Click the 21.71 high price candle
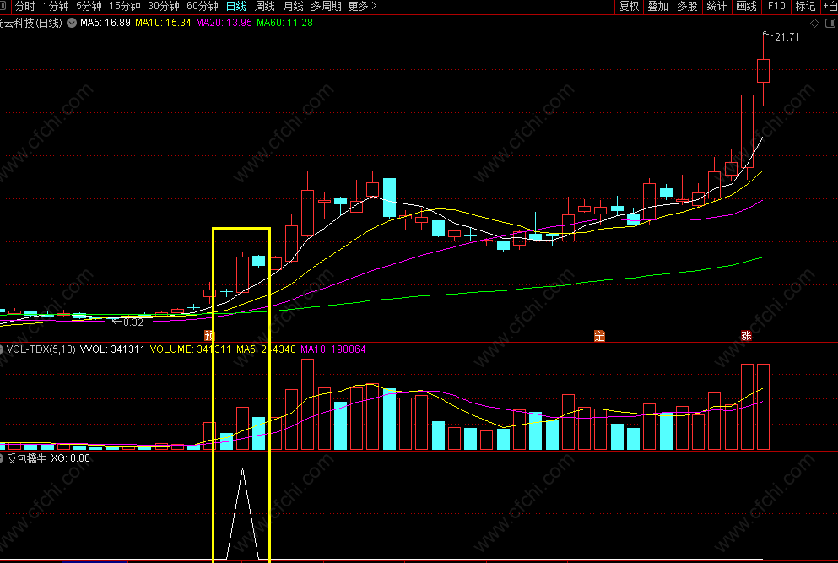The image size is (838, 563). 763,71
